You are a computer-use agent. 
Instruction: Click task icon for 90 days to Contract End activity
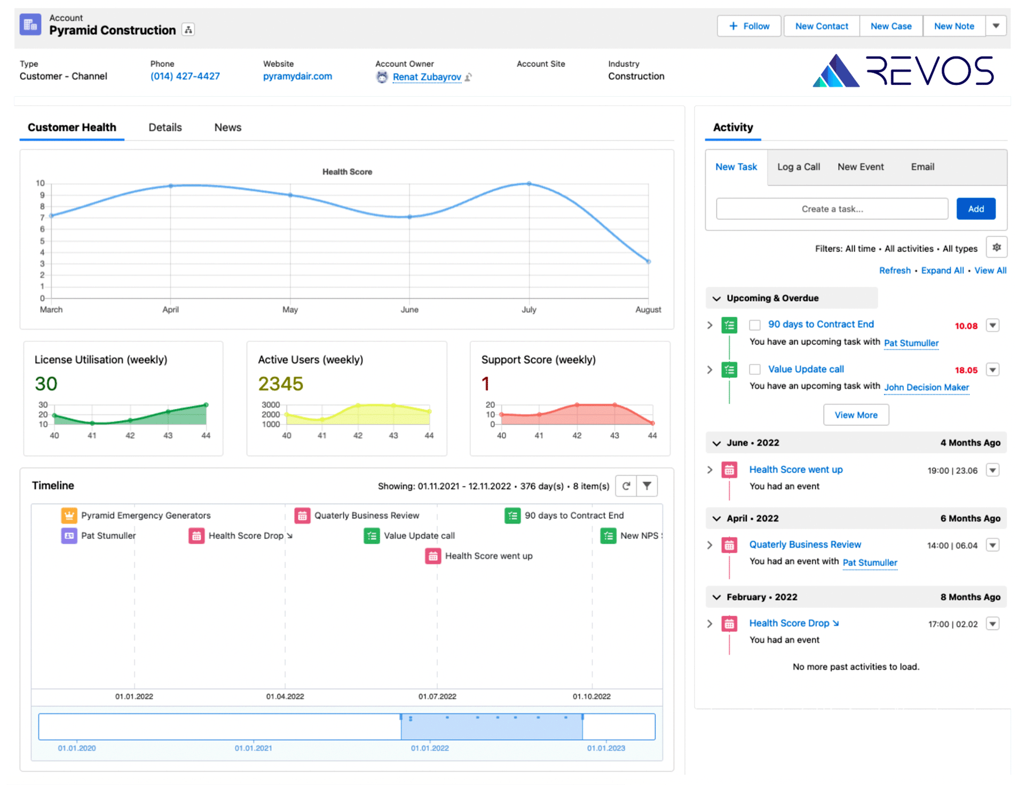pos(729,325)
